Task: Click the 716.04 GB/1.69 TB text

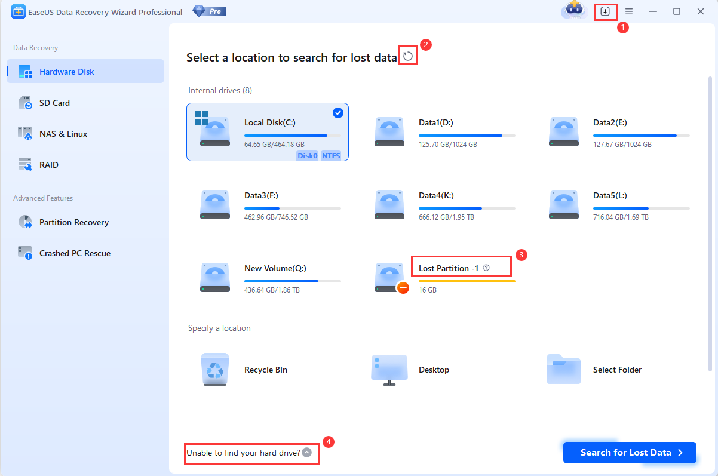Action: click(x=621, y=217)
